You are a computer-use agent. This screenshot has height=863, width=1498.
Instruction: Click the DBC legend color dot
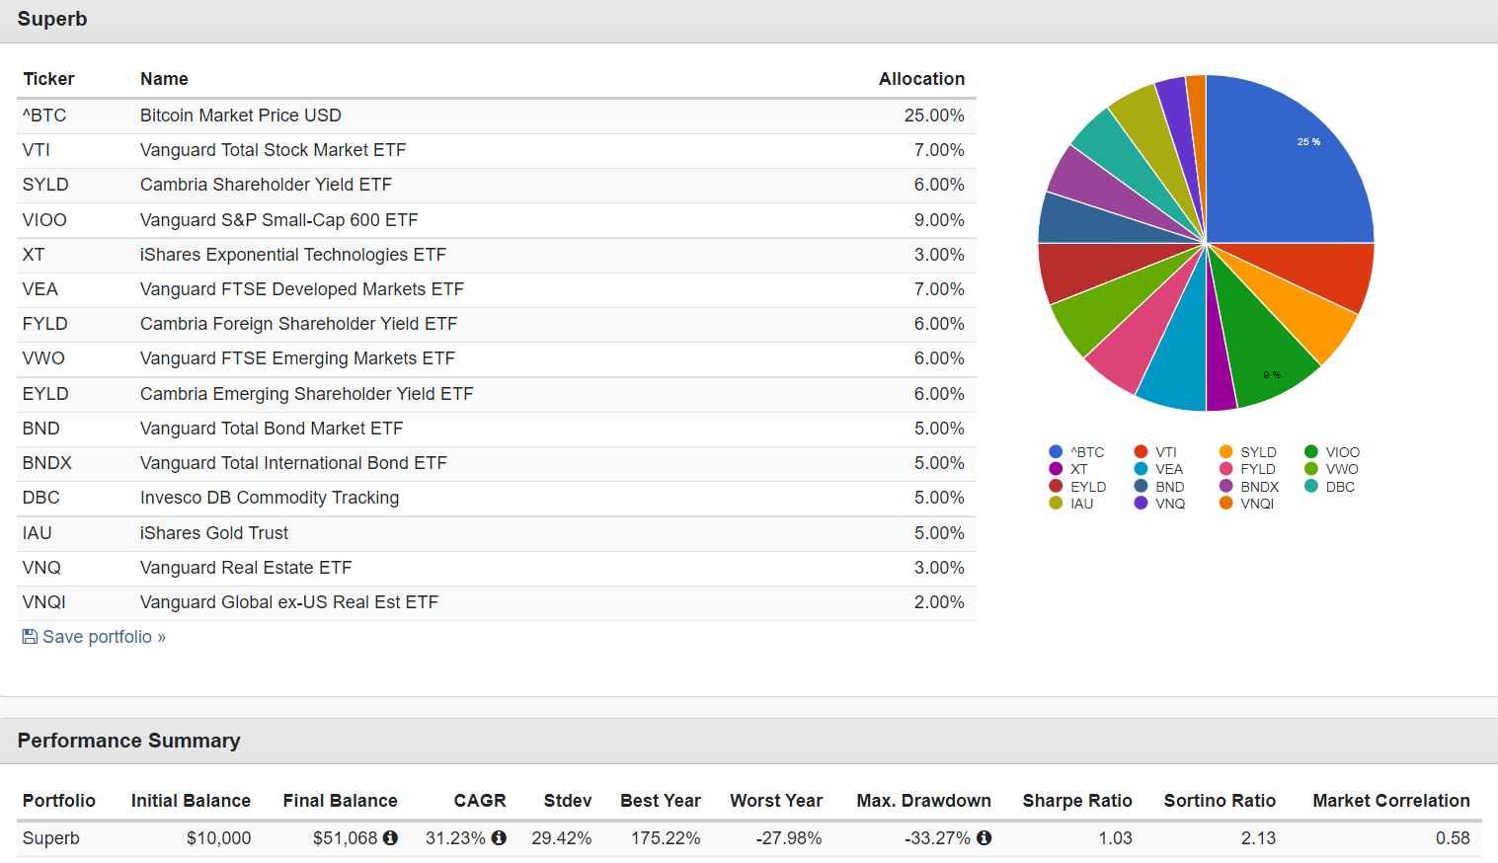pyautogui.click(x=1310, y=486)
